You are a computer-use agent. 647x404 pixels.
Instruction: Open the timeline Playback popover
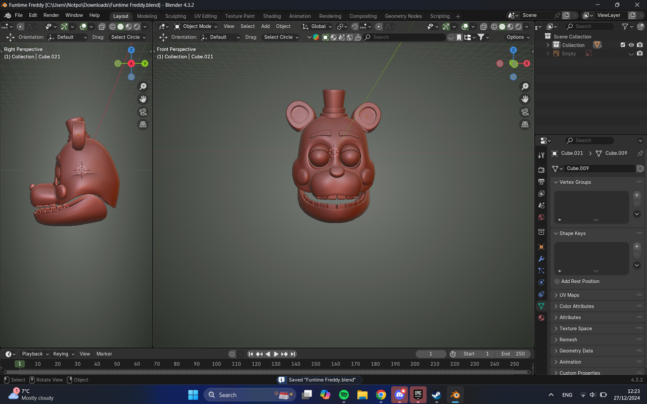[x=35, y=354]
